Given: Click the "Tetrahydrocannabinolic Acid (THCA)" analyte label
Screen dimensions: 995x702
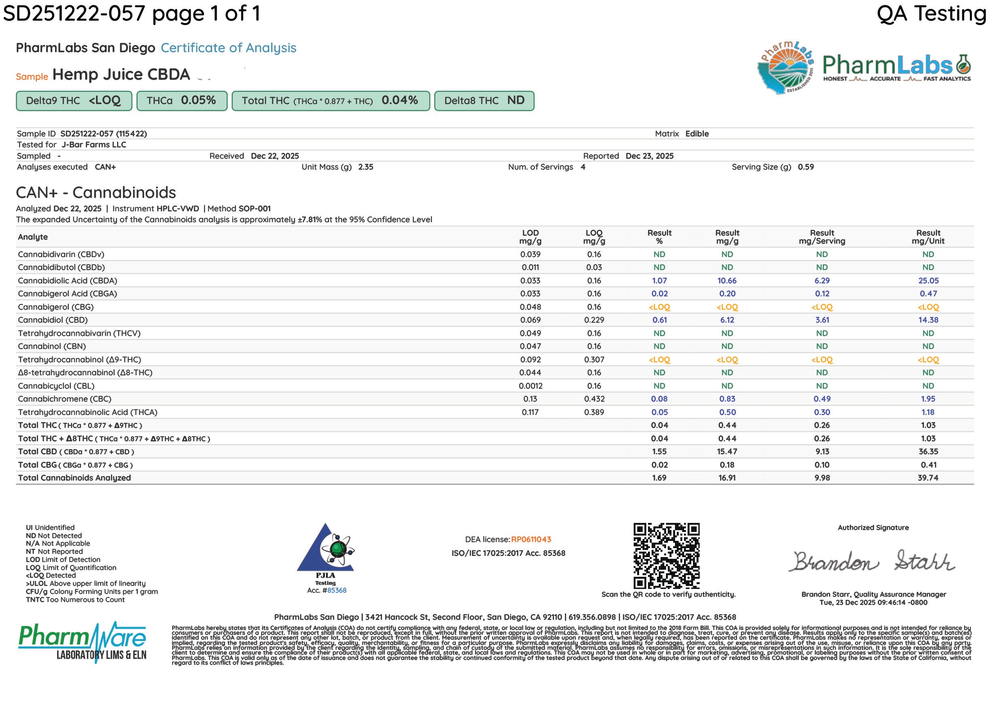Looking at the screenshot, I should (87, 413).
